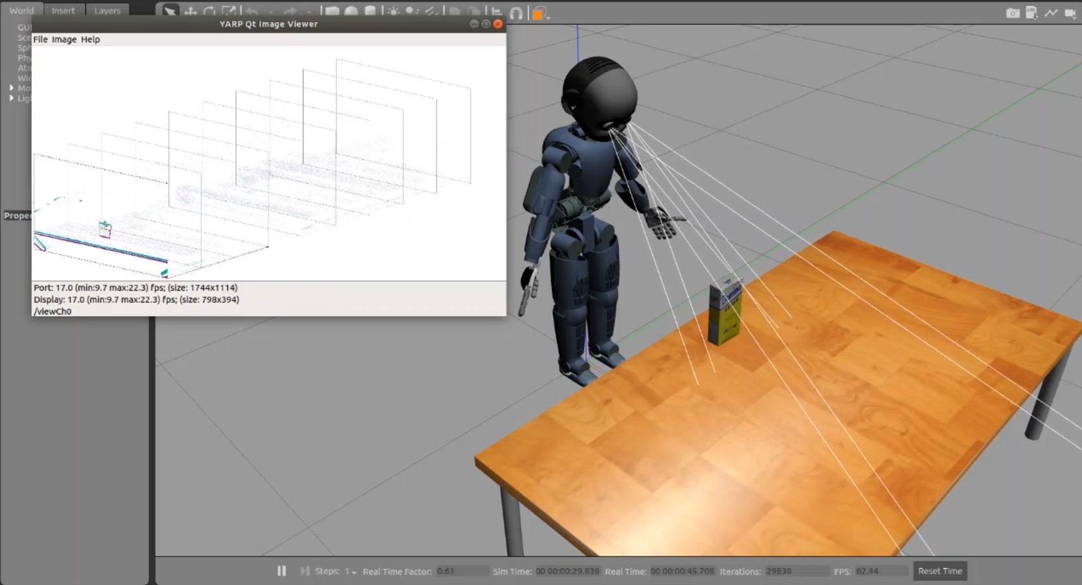Viewport: 1082px width, 585px height.
Task: Select the translate tool
Action: point(191,12)
